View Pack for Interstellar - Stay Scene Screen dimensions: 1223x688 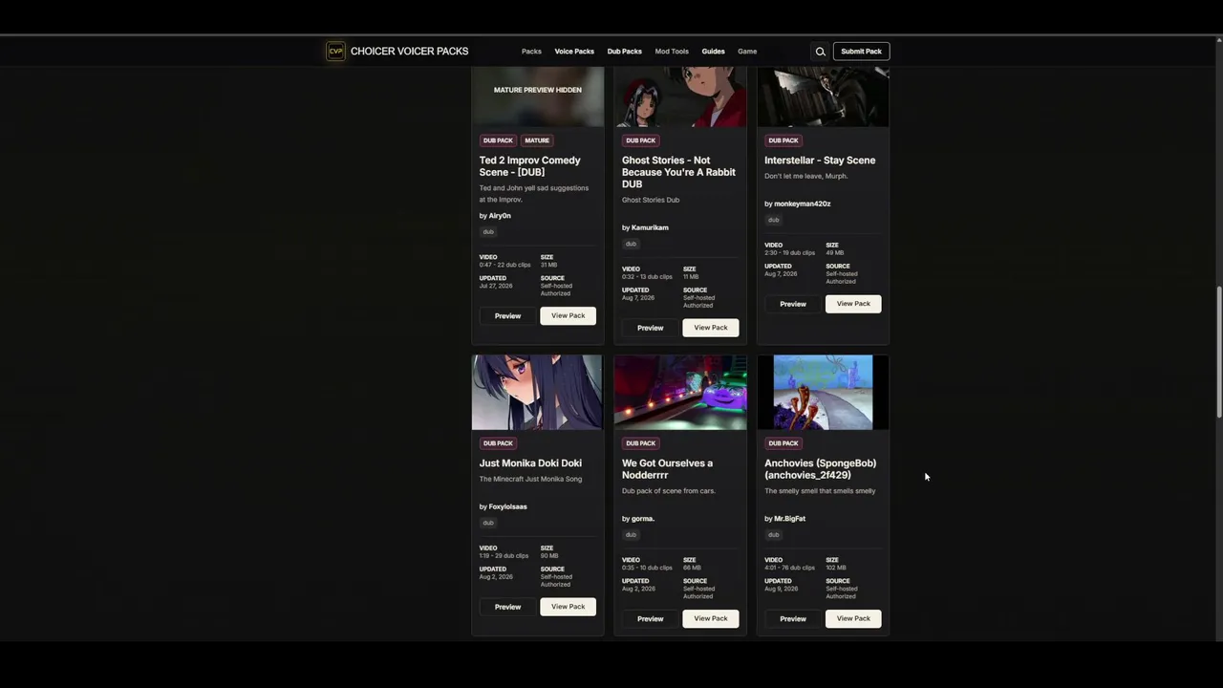853,304
